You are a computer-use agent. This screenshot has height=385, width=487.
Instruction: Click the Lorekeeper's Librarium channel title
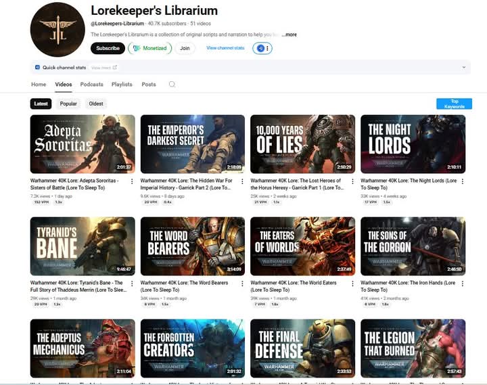[x=154, y=11]
